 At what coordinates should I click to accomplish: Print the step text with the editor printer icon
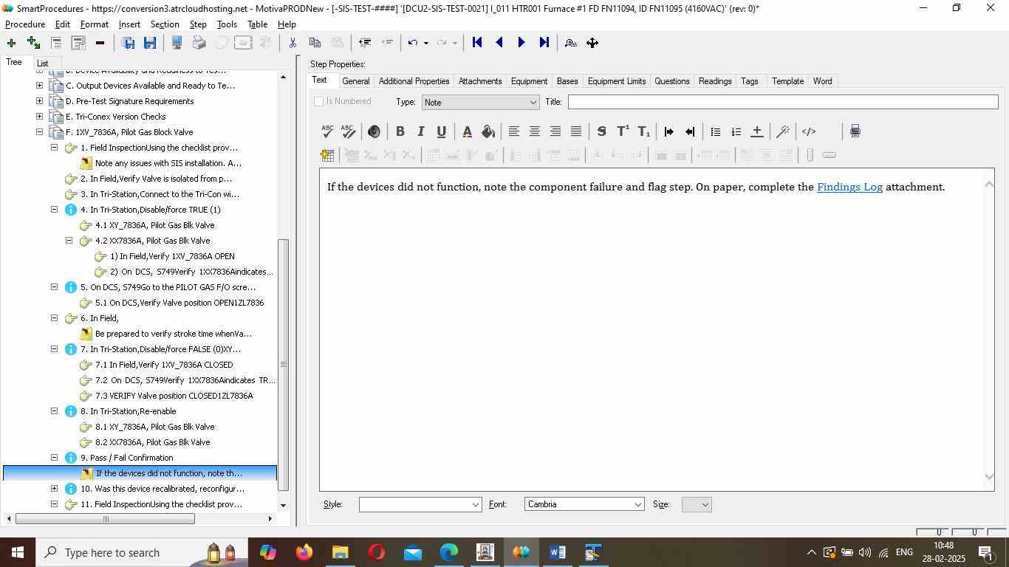pyautogui.click(x=855, y=131)
